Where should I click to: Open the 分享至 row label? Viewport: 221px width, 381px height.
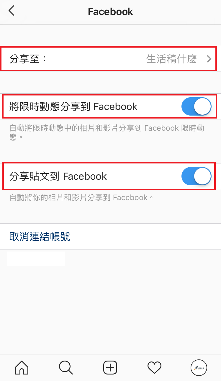(28, 59)
